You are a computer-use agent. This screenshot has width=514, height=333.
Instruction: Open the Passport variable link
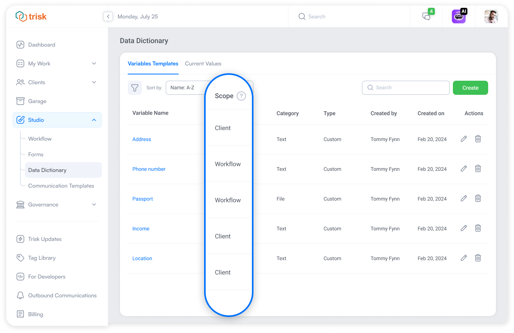pos(143,199)
